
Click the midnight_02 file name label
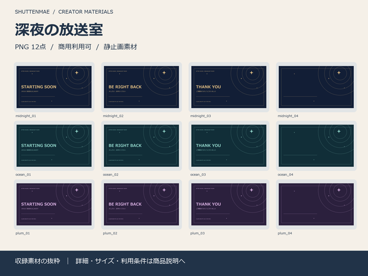[x=113, y=116]
